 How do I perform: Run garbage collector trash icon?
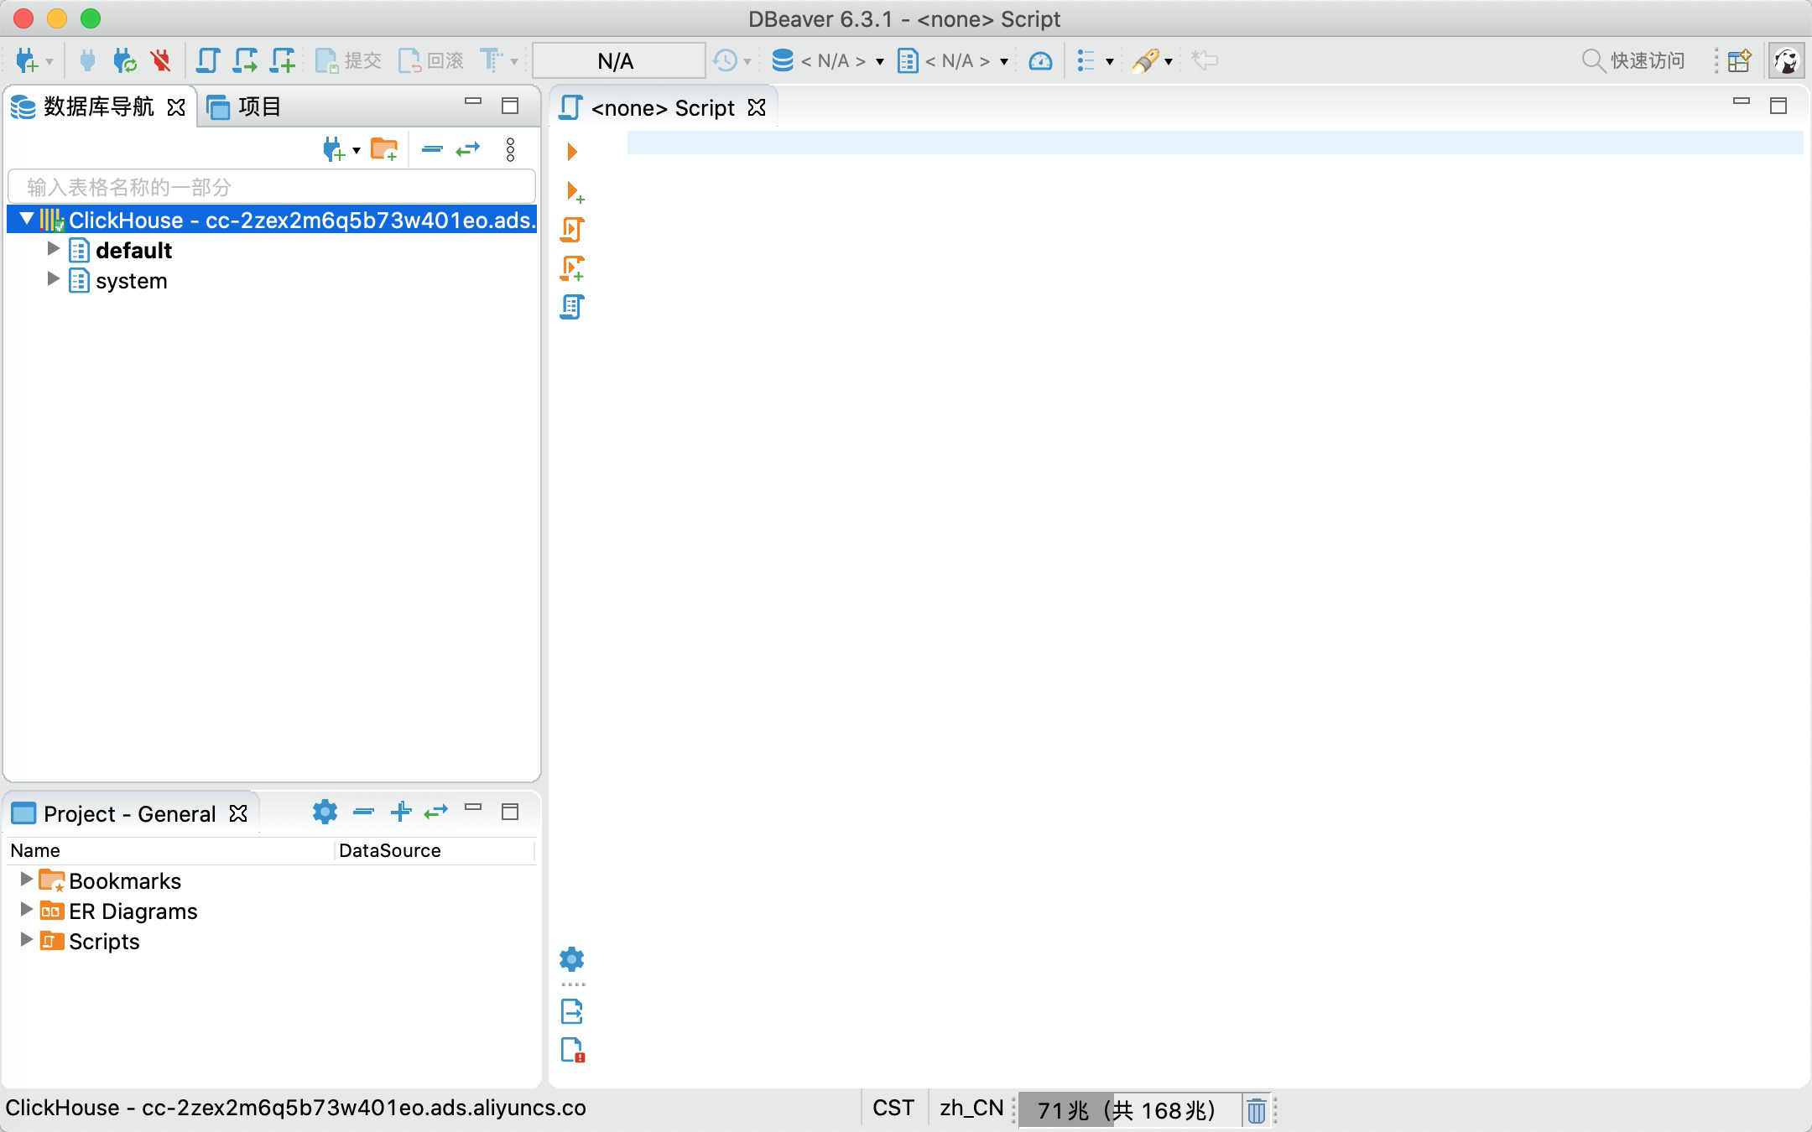tap(1256, 1110)
